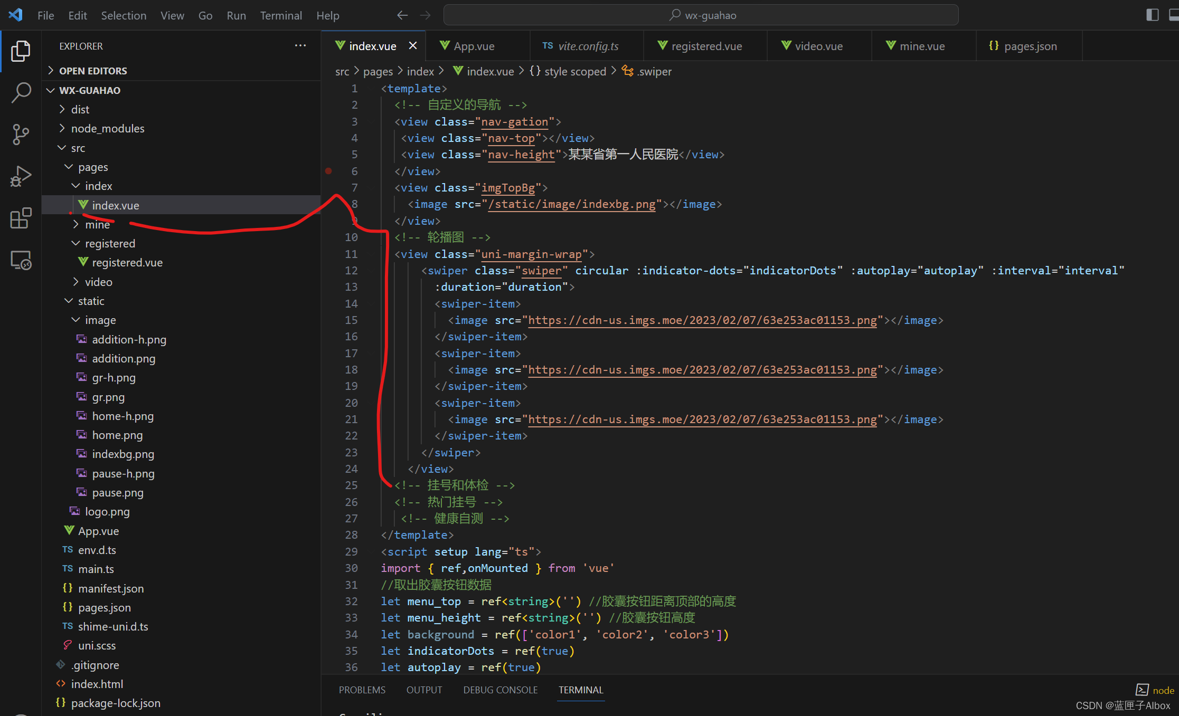The height and width of the screenshot is (716, 1179).
Task: Open the Remote Explorer icon
Action: (21, 260)
